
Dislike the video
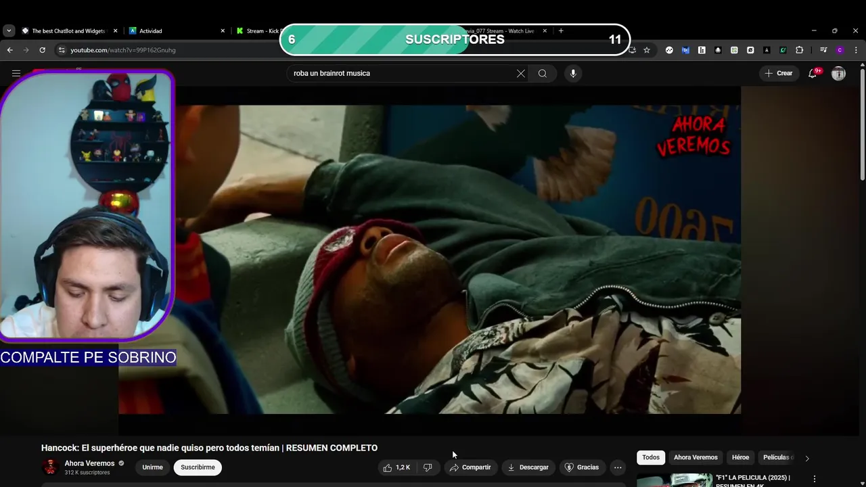(428, 467)
